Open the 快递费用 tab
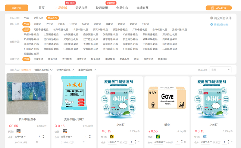Screen dimensions: 241x148 (102, 8)
